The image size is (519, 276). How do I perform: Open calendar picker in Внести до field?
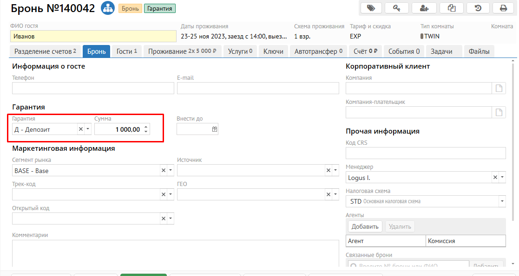(x=214, y=129)
